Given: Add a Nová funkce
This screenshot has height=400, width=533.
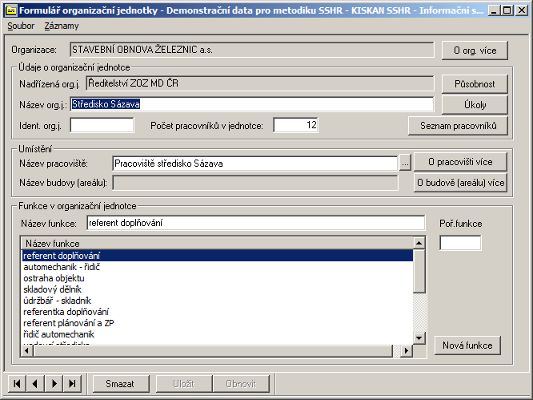Looking at the screenshot, I should coord(467,345).
